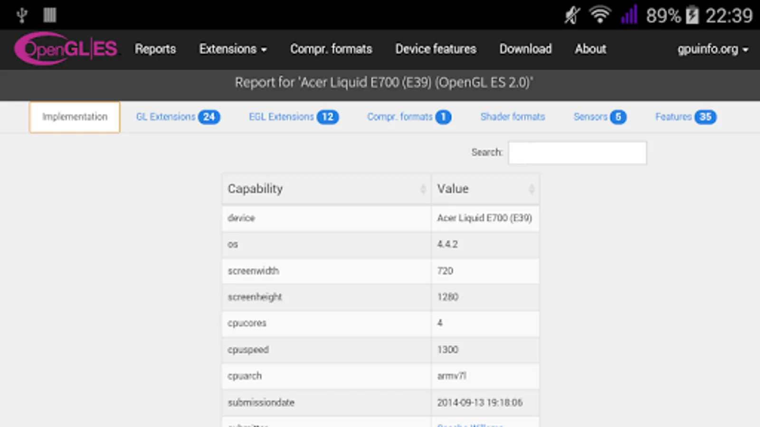Tap the purple signal strength icon

click(629, 15)
